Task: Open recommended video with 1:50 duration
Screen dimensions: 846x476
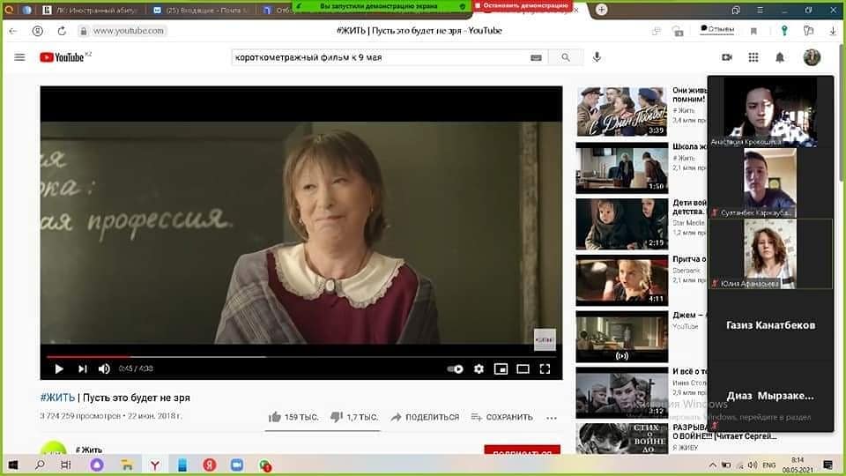Action: click(621, 167)
